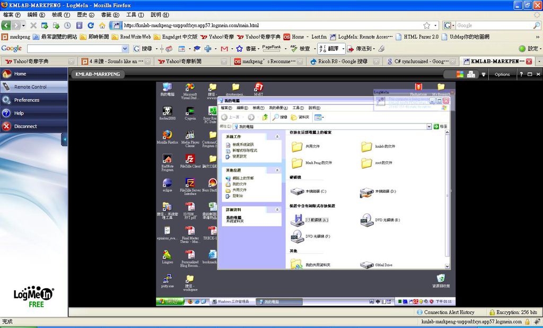This screenshot has width=543, height=328.
Task: Click the colorful Windows flag icon in LogMeIn toolbar
Action: click(460, 74)
